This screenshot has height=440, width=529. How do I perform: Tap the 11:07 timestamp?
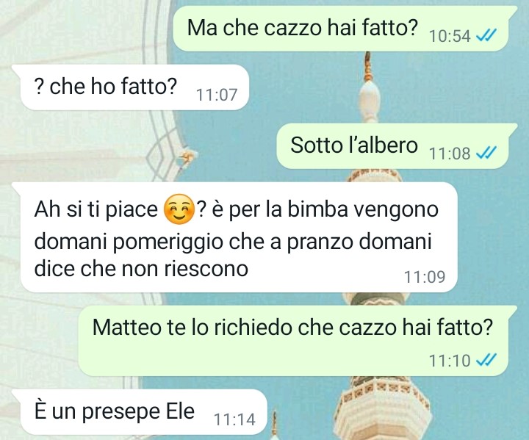217,95
